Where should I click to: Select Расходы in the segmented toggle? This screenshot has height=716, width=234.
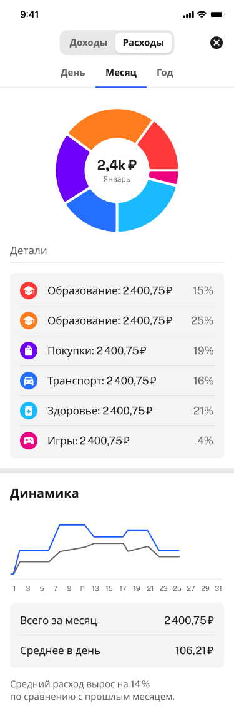click(x=144, y=43)
